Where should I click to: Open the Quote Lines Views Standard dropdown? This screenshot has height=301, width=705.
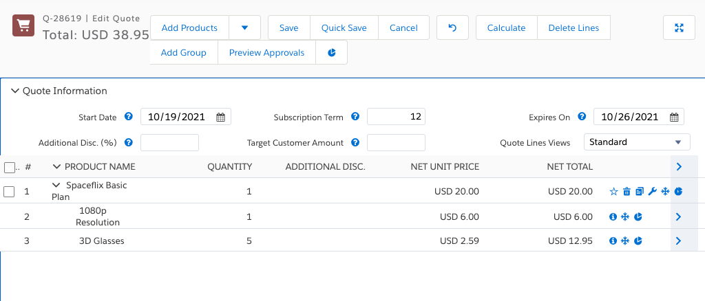(636, 142)
